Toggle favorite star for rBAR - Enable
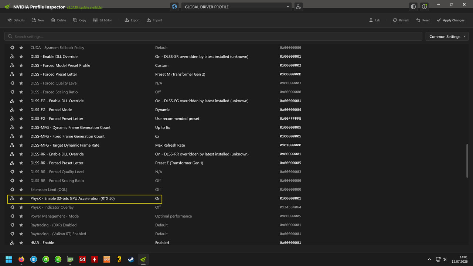This screenshot has height=266, width=473. coord(21,243)
